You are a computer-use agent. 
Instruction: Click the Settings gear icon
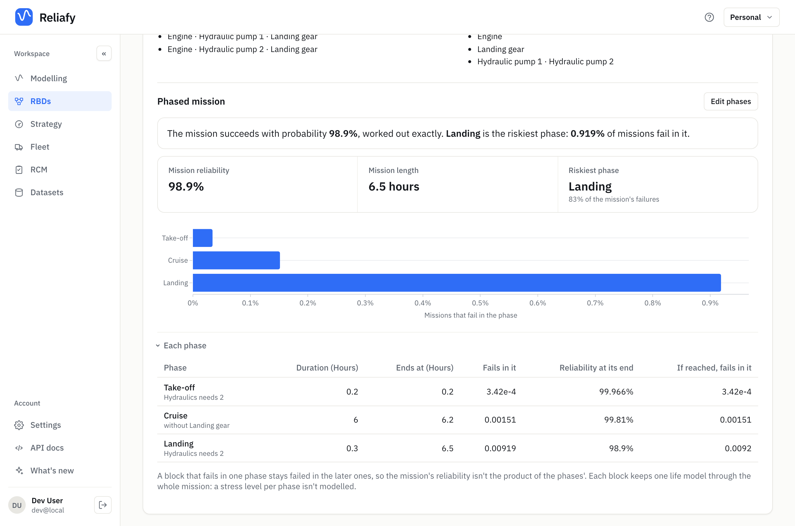pos(19,425)
